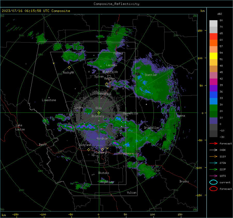Image resolution: width=233 pixels, height=218 pixels.
Task: Click the Calgary city label
Action: tap(101, 152)
